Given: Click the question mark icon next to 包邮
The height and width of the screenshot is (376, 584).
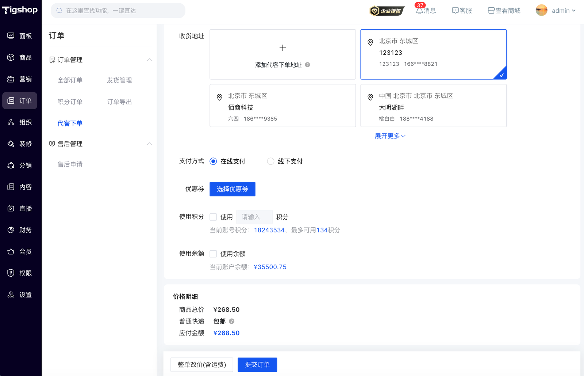Looking at the screenshot, I should [231, 321].
